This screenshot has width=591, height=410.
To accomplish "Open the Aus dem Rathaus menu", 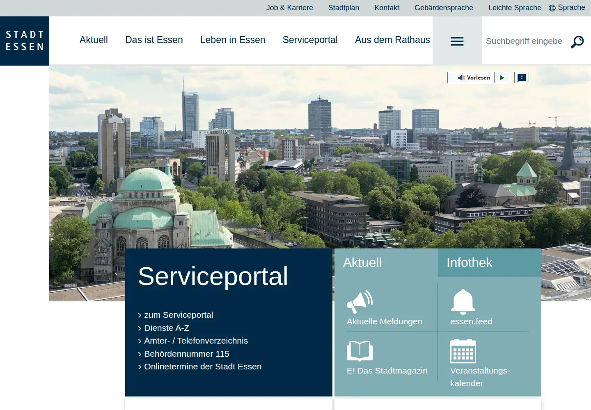I will [x=392, y=40].
